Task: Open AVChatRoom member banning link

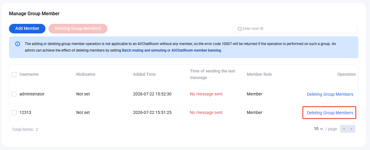Action: click(196, 51)
